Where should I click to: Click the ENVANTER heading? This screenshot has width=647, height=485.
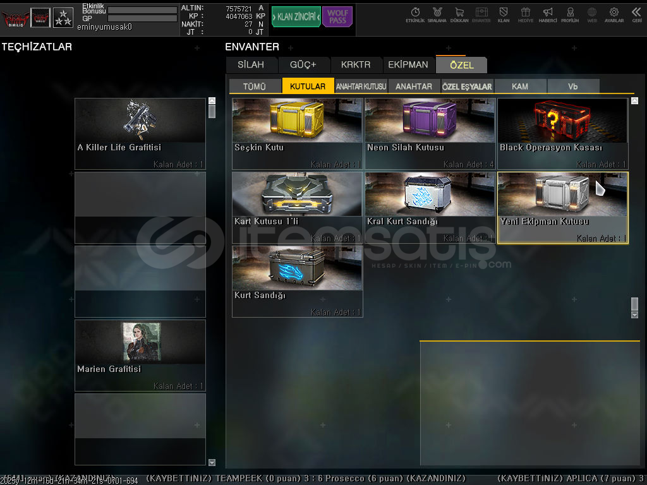[252, 47]
